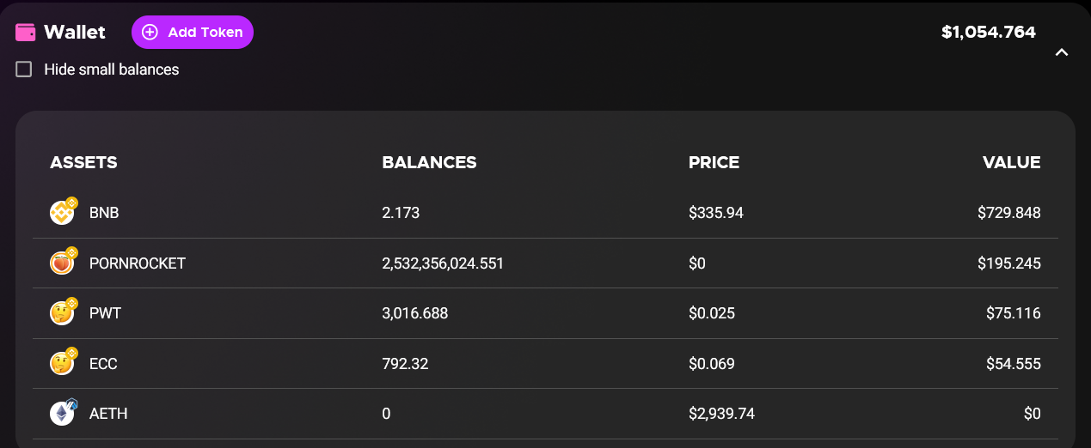Select the BNB asset name
Screen dimensions: 1091x448
tap(104, 213)
